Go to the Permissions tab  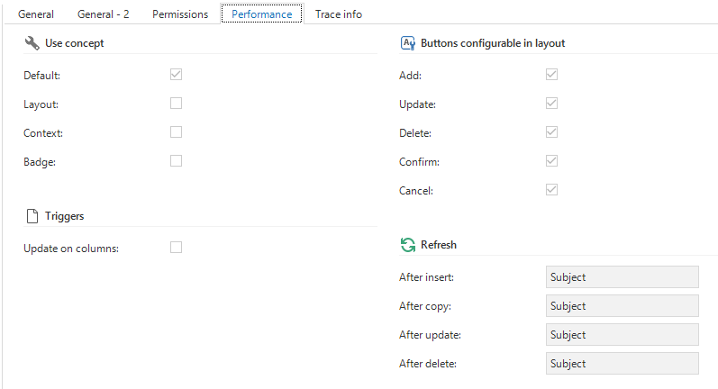[180, 14]
